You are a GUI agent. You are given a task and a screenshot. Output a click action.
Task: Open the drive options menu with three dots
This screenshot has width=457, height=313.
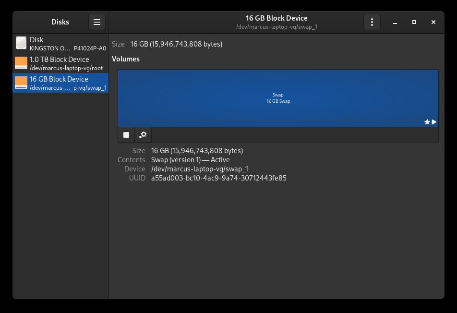coord(372,22)
